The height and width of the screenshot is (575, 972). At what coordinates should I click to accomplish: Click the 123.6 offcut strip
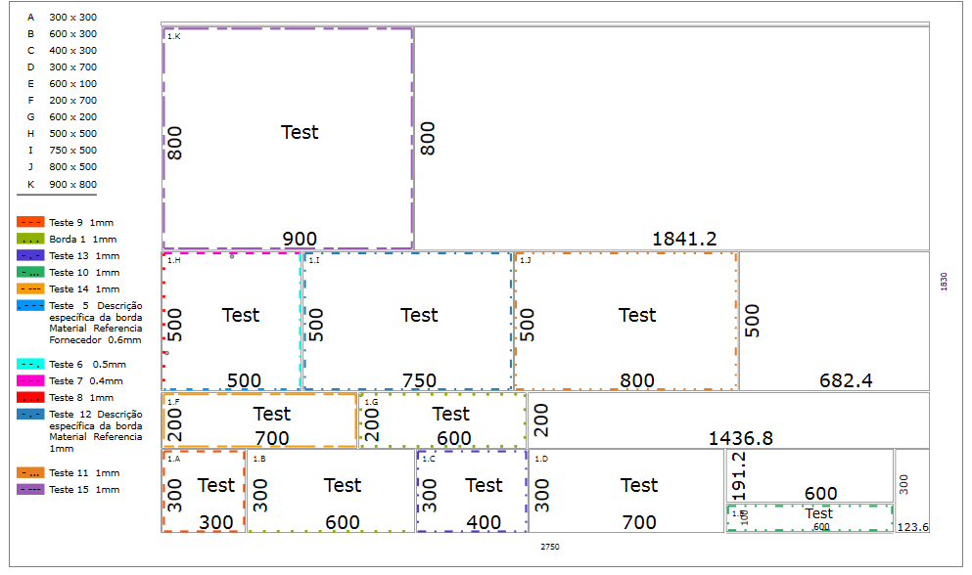click(912, 491)
